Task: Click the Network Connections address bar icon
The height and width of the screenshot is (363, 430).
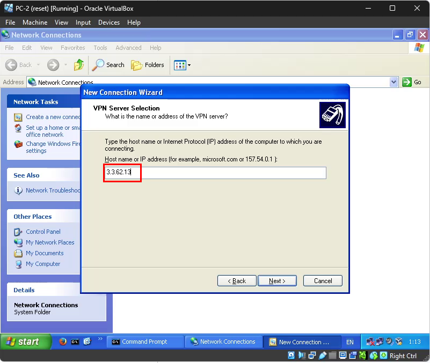Action: point(32,82)
